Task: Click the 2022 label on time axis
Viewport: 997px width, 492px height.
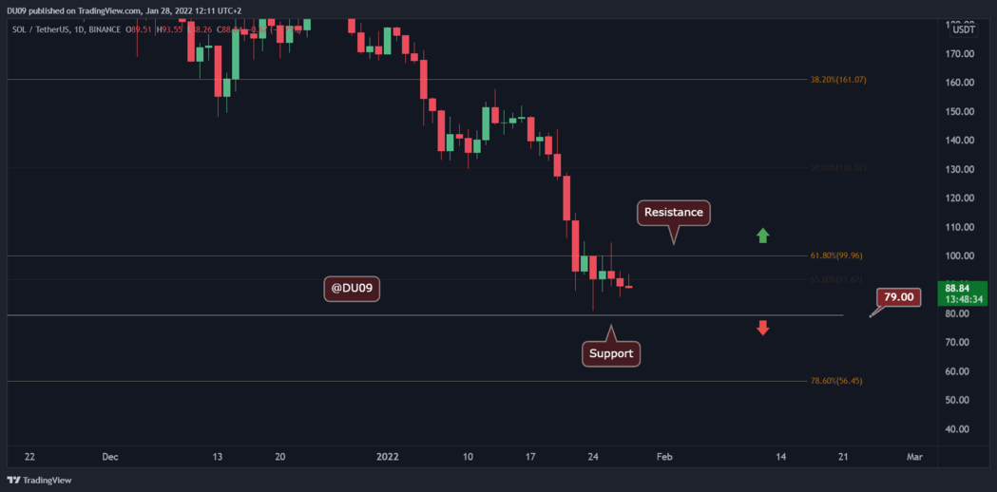Action: coord(386,457)
